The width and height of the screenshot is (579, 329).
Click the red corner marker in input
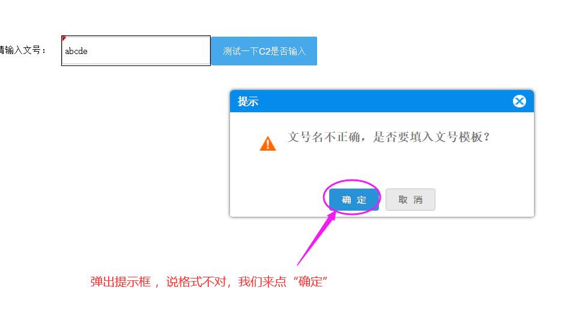click(x=64, y=38)
